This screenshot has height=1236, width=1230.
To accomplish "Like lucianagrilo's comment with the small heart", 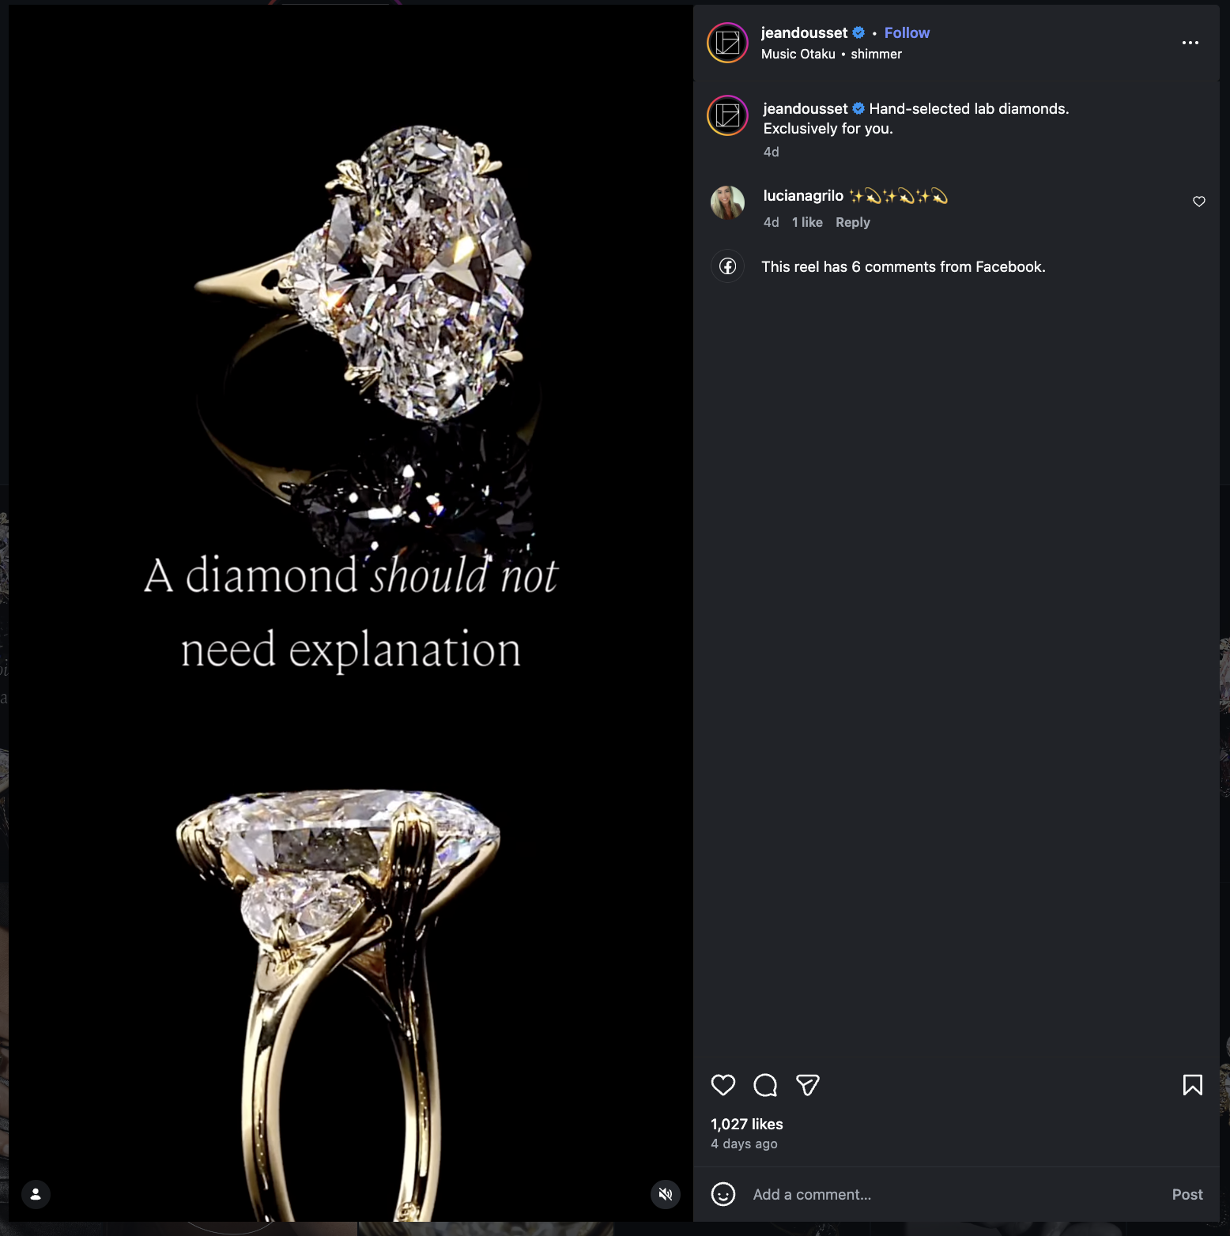I will [x=1199, y=202].
